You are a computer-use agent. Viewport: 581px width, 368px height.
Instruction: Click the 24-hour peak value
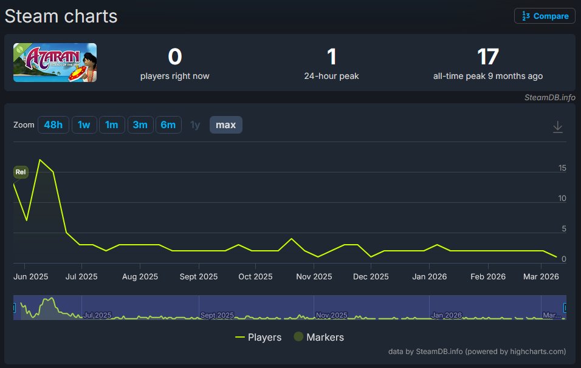(x=332, y=56)
